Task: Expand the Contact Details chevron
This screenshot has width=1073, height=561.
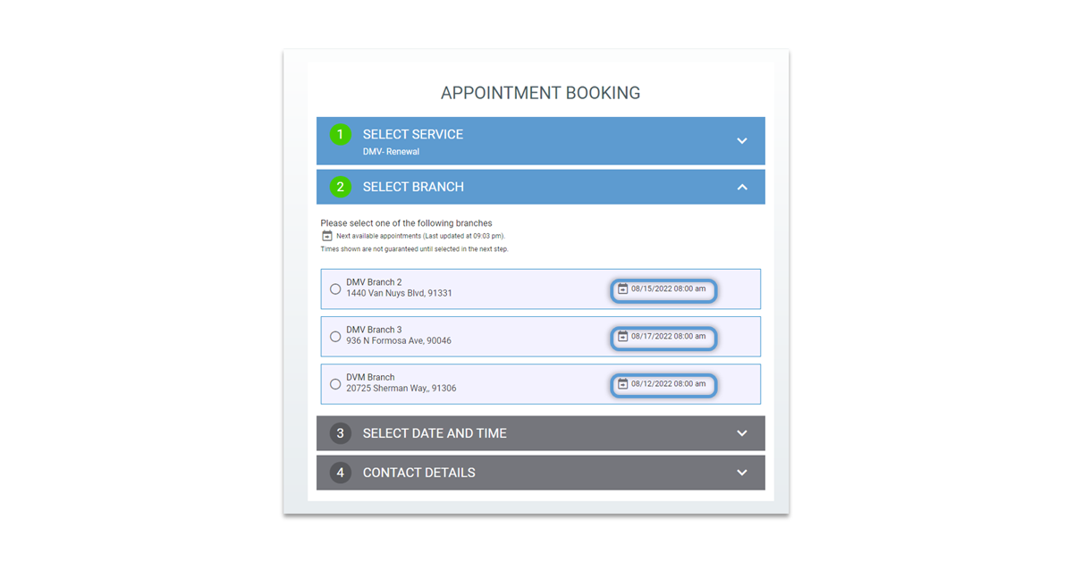Action: [x=742, y=473]
